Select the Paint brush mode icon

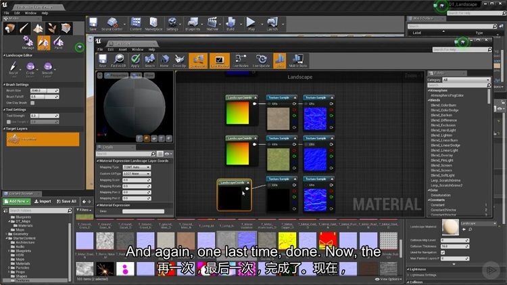pyautogui.click(x=24, y=28)
